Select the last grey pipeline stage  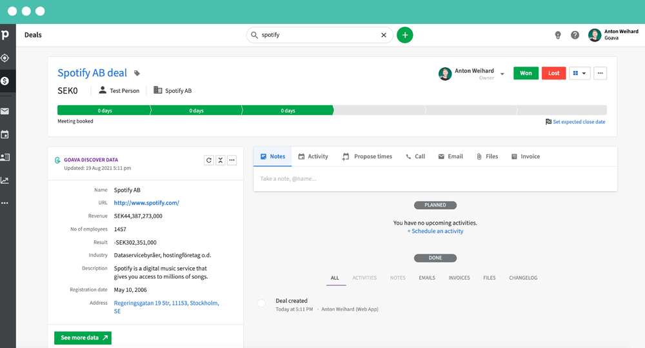[x=562, y=110]
